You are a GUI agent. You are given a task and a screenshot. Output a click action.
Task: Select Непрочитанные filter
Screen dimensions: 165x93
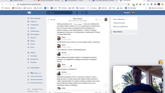click(x=119, y=23)
